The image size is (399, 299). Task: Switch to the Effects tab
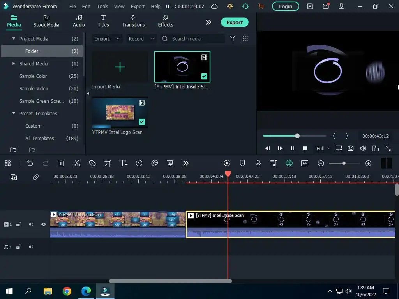165,21
